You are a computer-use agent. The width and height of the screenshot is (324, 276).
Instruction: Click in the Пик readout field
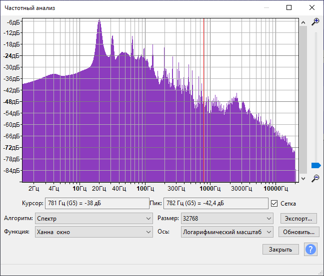(215, 203)
